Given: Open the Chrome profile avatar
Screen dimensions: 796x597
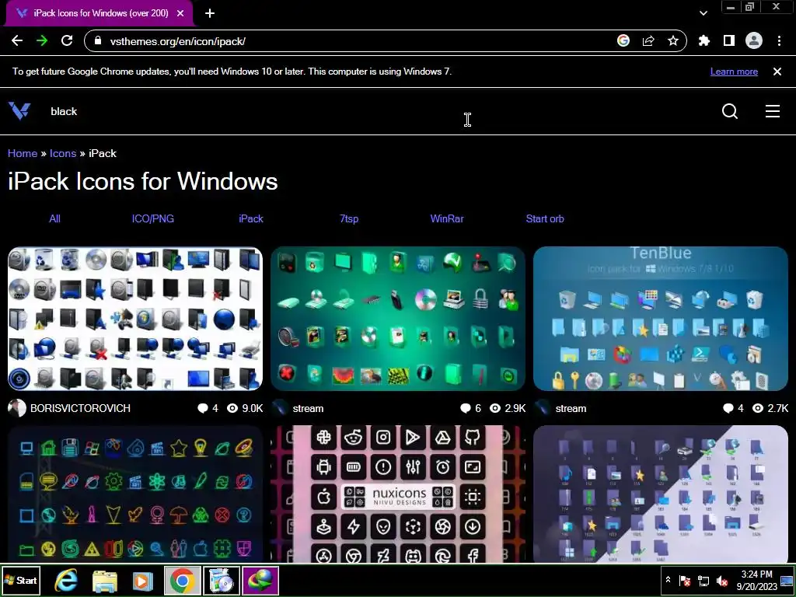Looking at the screenshot, I should (754, 40).
